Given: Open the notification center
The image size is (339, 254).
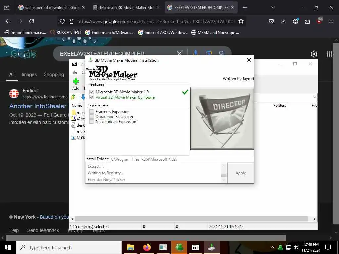Looking at the screenshot, I should [328, 247].
